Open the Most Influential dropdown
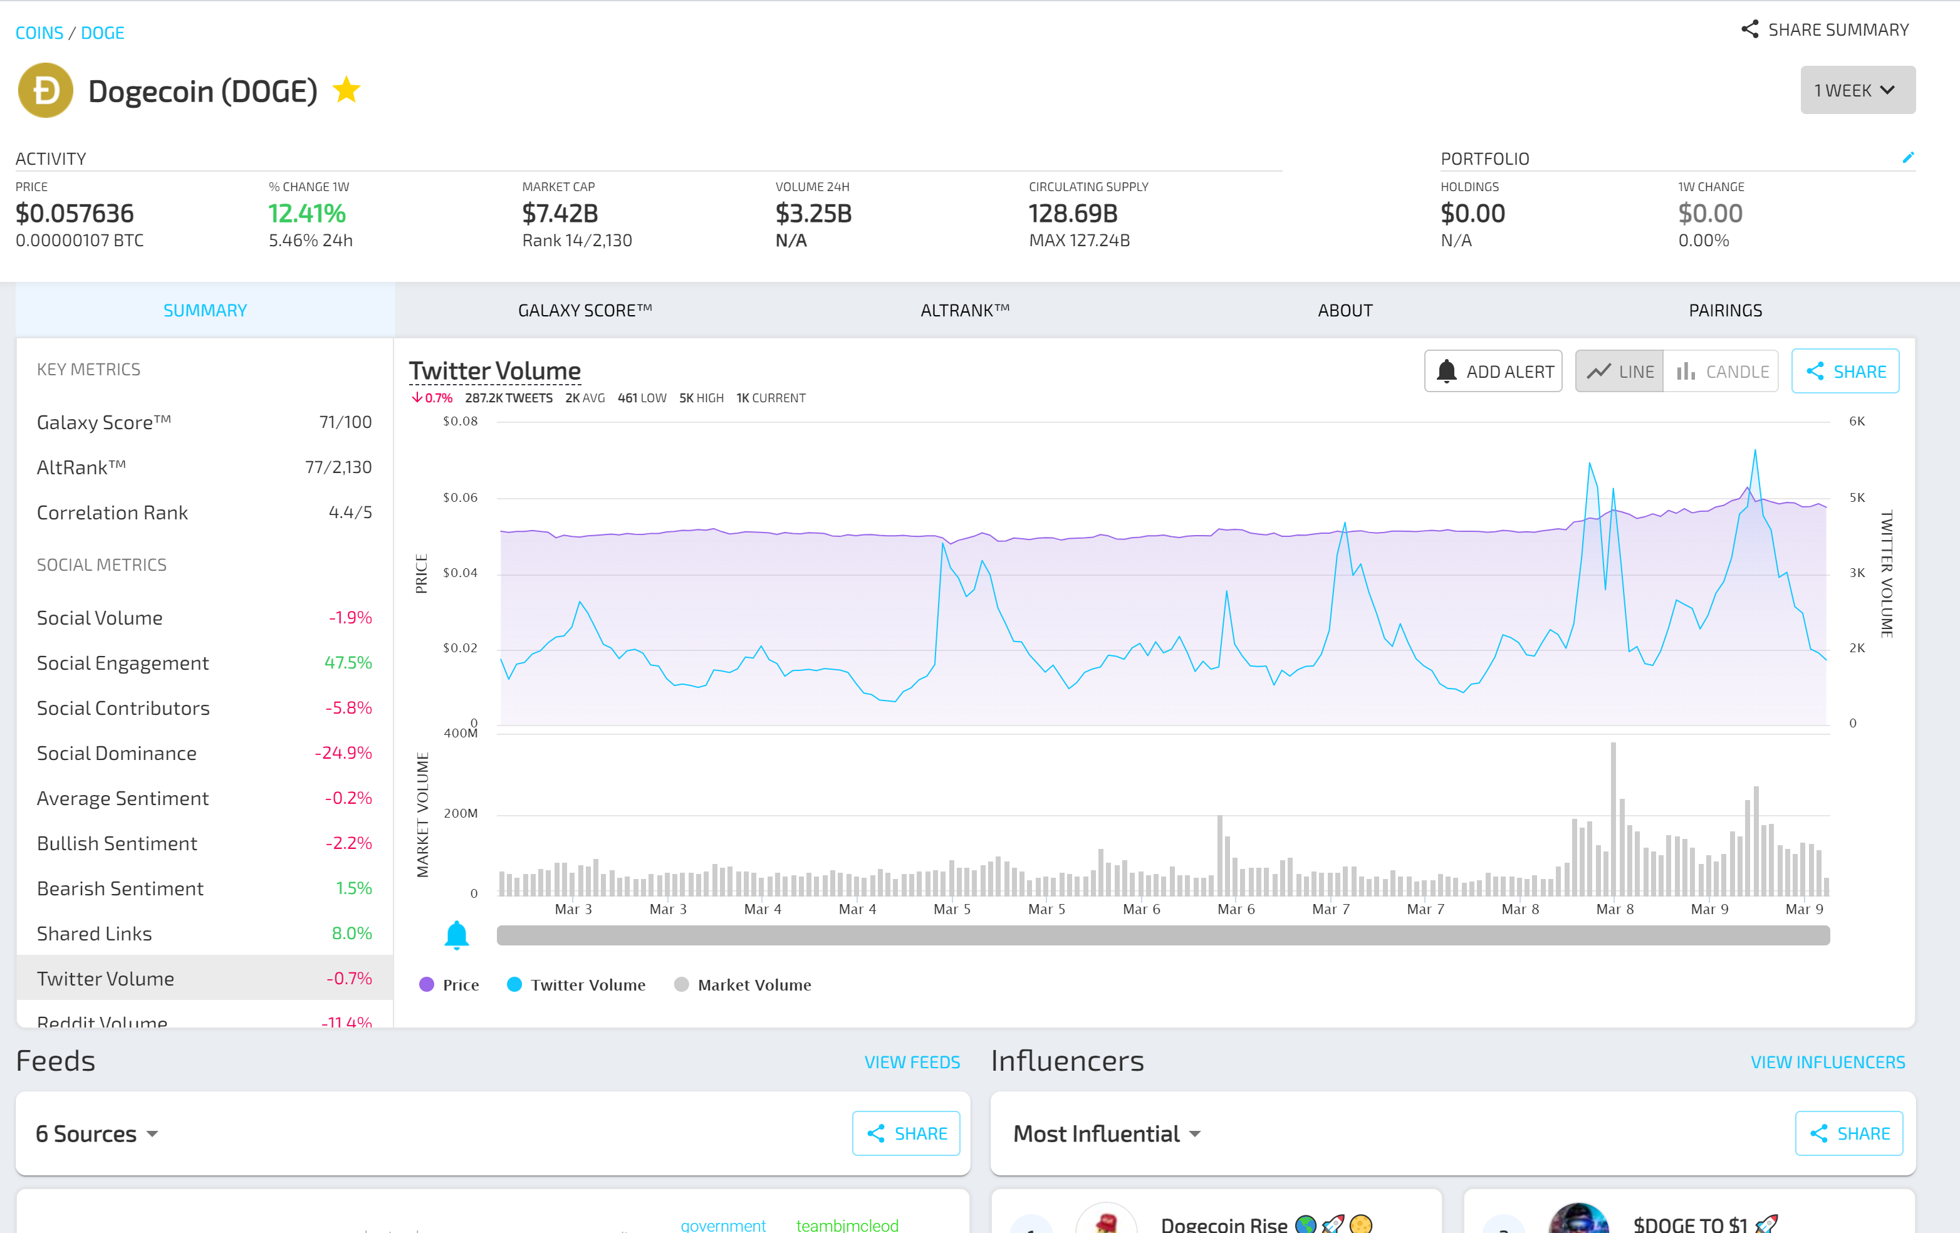 [1106, 1134]
